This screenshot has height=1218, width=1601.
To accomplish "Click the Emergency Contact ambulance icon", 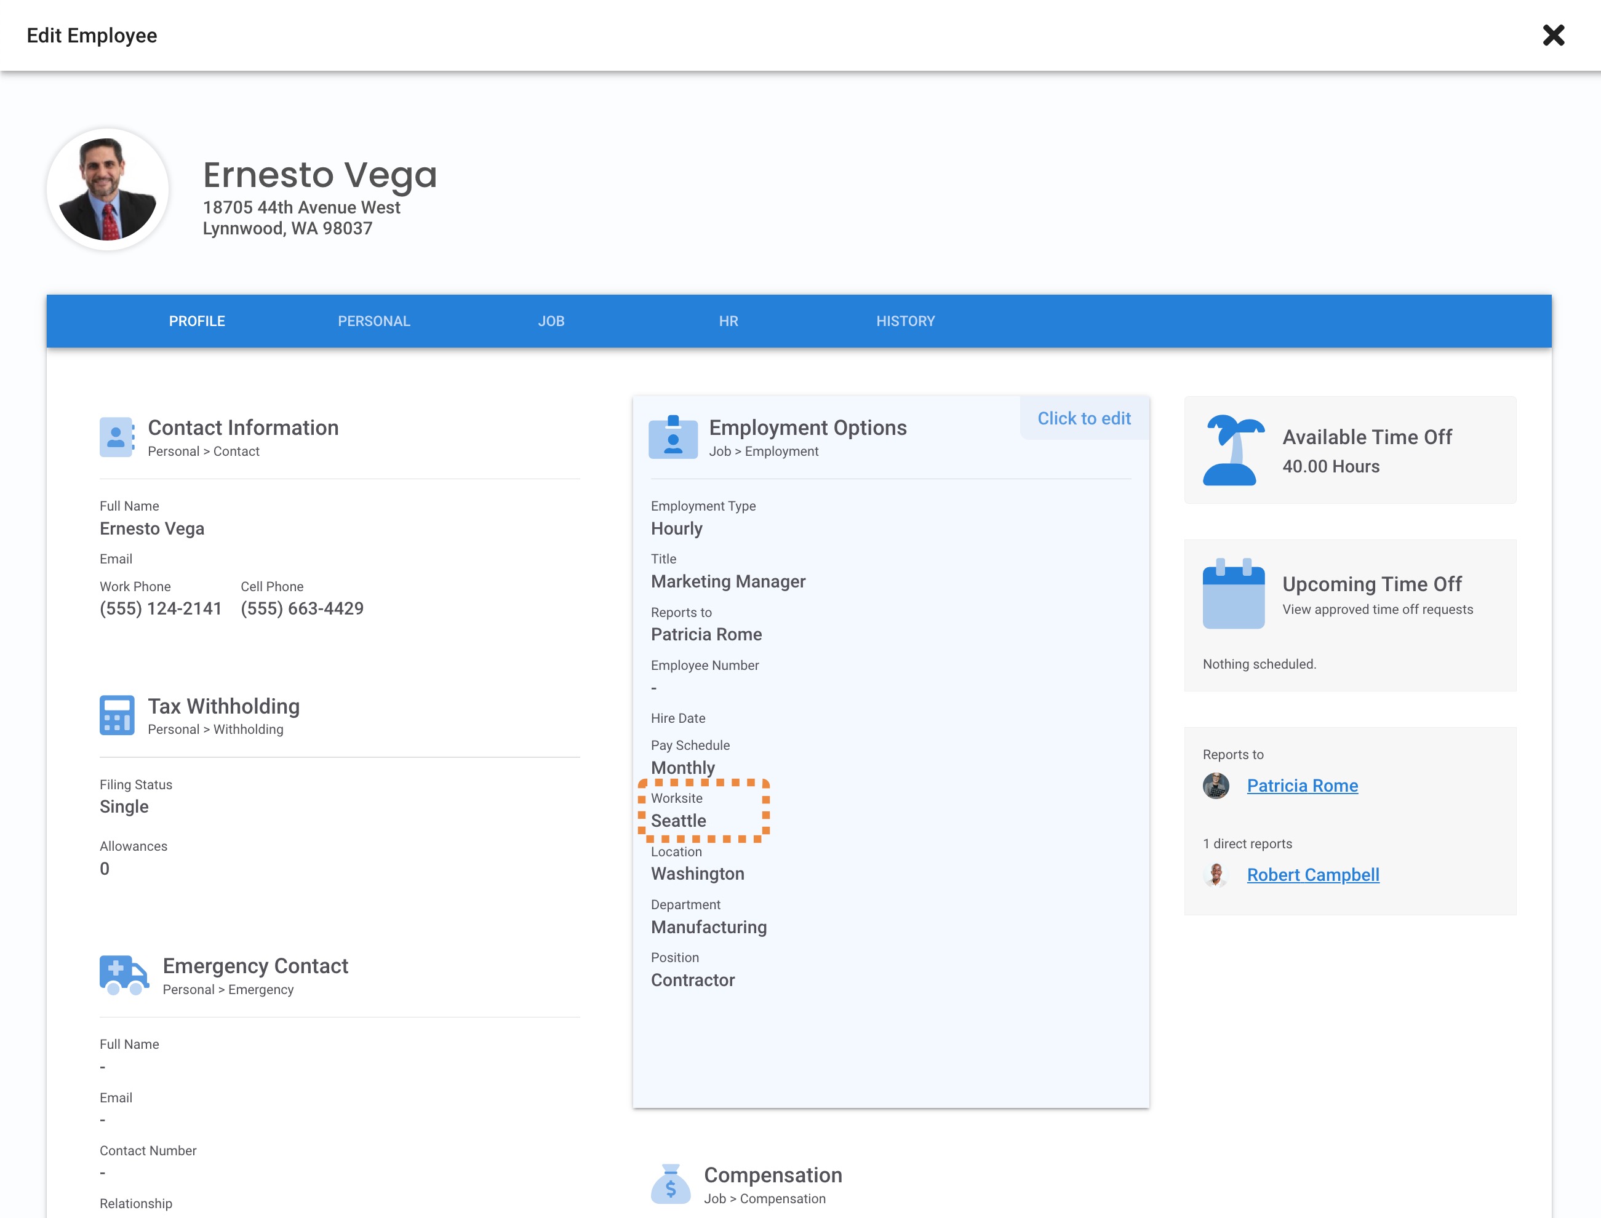I will pyautogui.click(x=124, y=975).
